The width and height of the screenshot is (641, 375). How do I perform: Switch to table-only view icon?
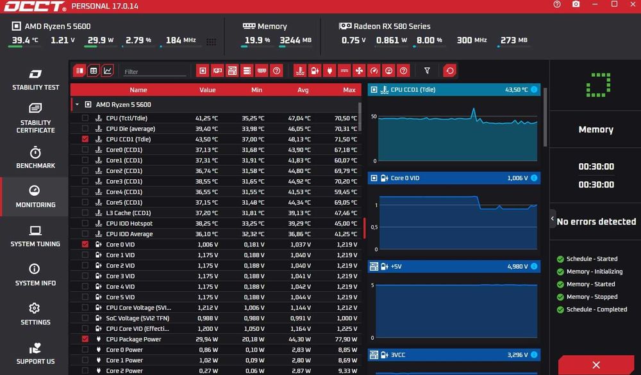tap(94, 71)
